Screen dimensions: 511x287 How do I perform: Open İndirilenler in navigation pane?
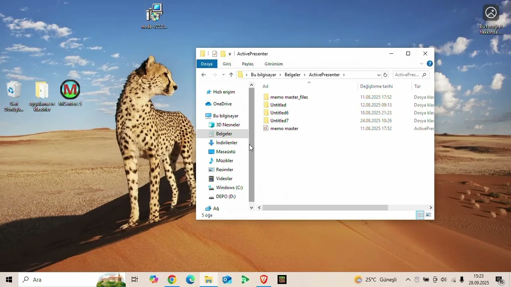[223, 143]
